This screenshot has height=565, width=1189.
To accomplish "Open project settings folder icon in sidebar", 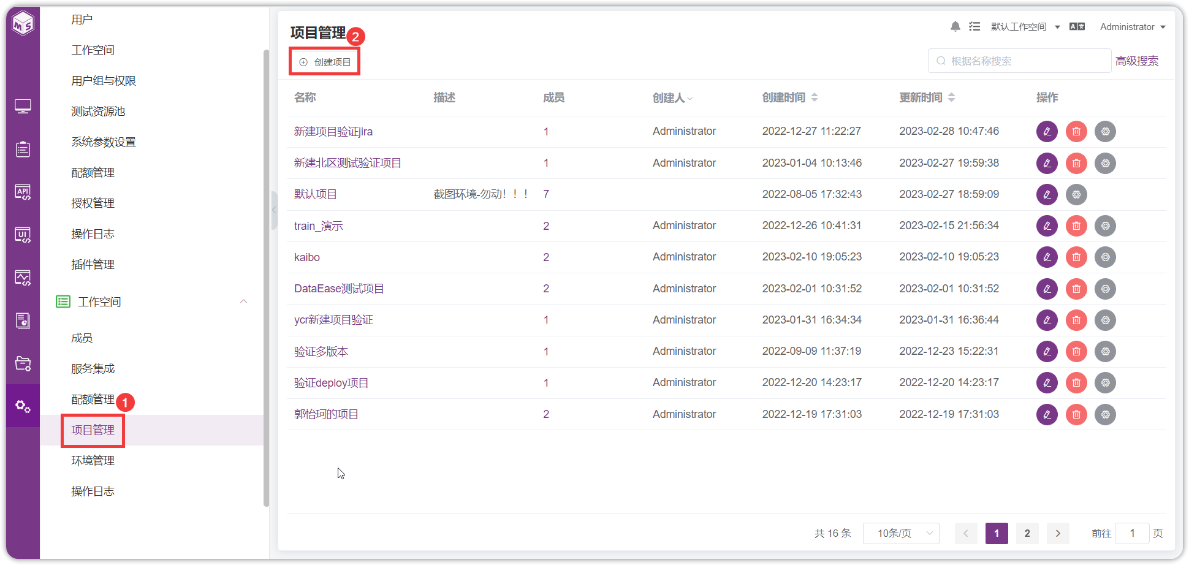I will [23, 363].
